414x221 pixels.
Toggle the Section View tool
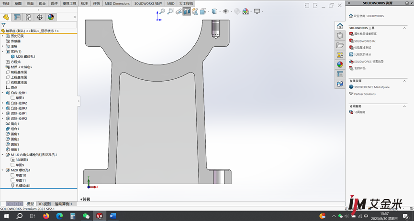(x=187, y=11)
